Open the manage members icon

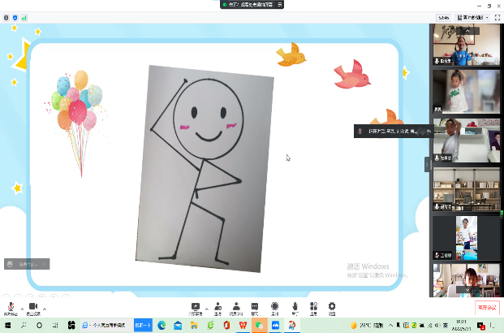tap(236, 309)
